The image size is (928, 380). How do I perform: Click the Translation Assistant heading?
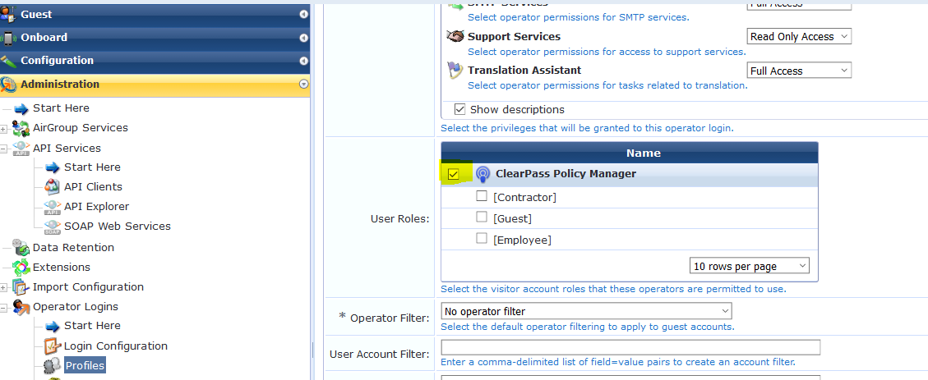[x=524, y=71]
